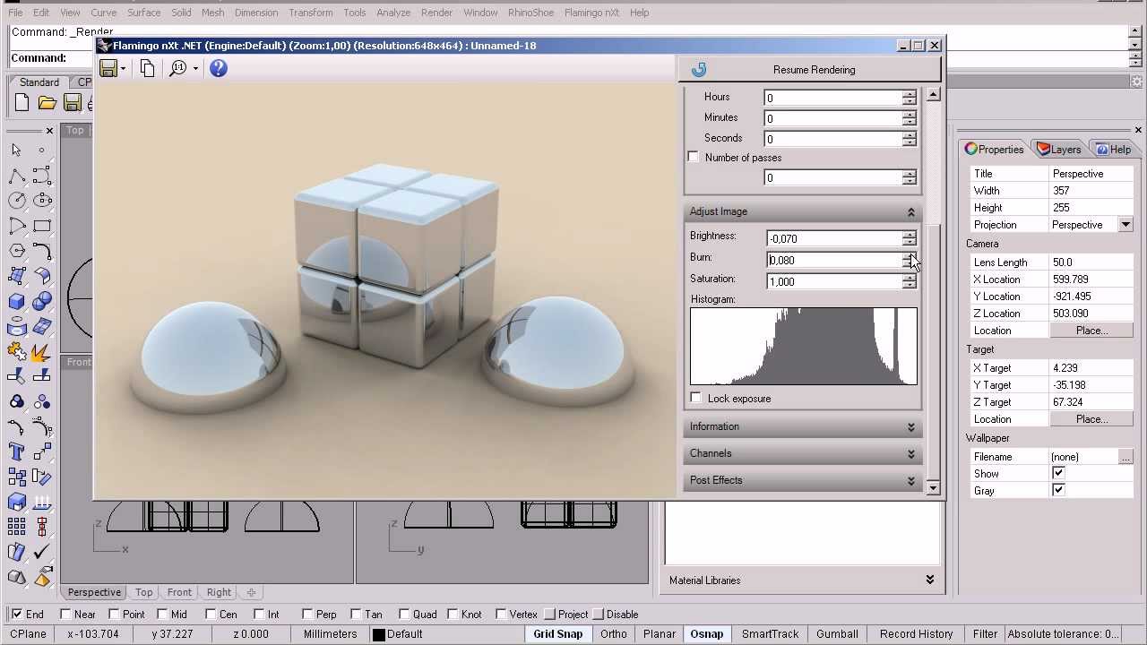This screenshot has height=645, width=1147.
Task: Select the Box solid tool in left toolbar
Action: [x=16, y=301]
